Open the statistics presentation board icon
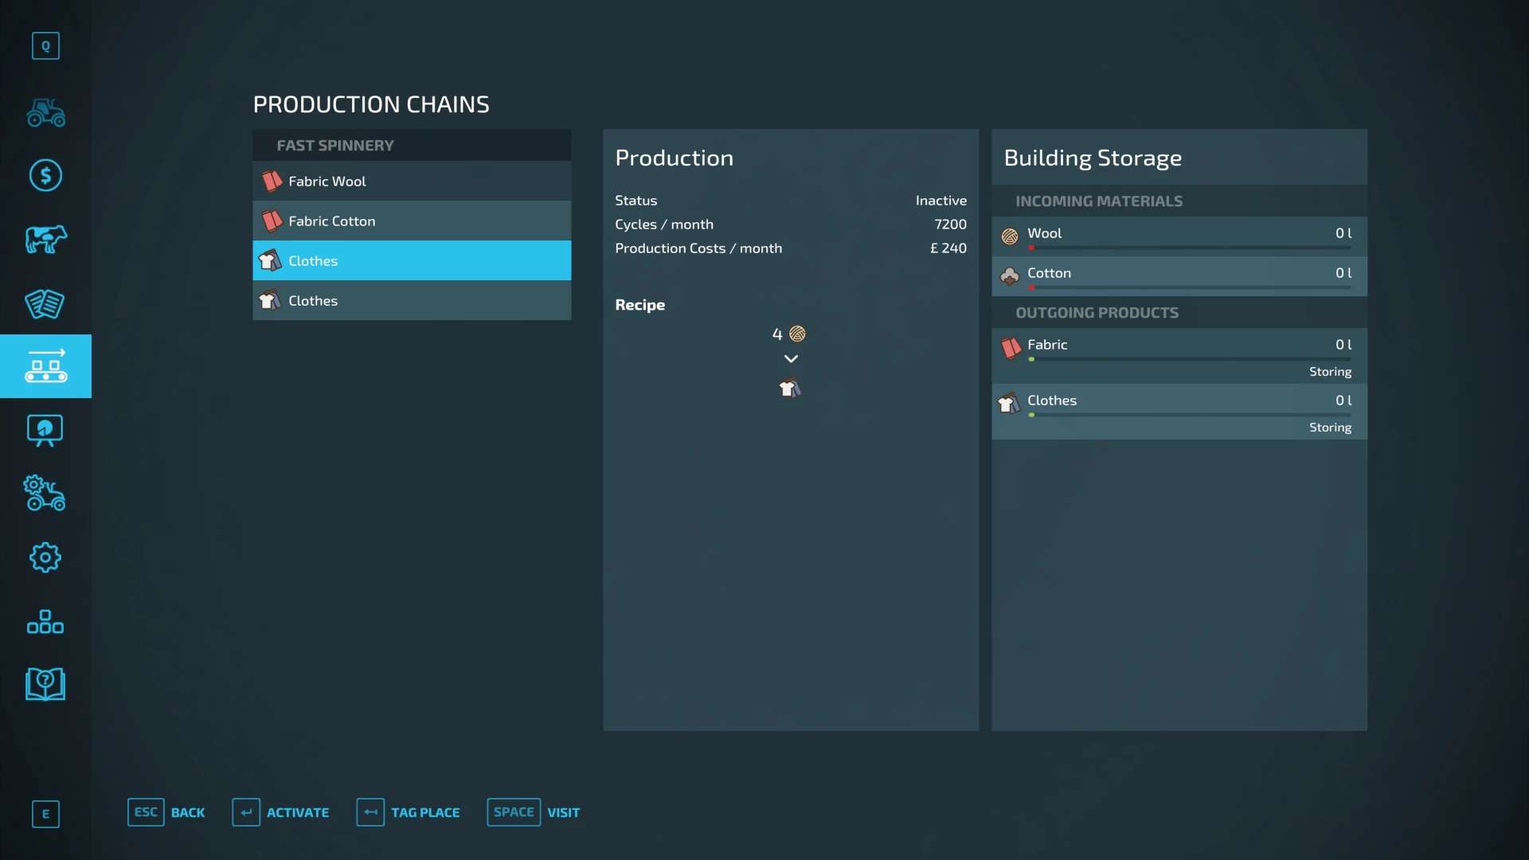Image resolution: width=1529 pixels, height=860 pixels. click(45, 431)
